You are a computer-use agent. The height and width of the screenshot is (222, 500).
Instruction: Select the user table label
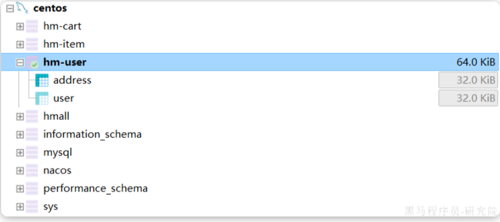click(x=64, y=98)
